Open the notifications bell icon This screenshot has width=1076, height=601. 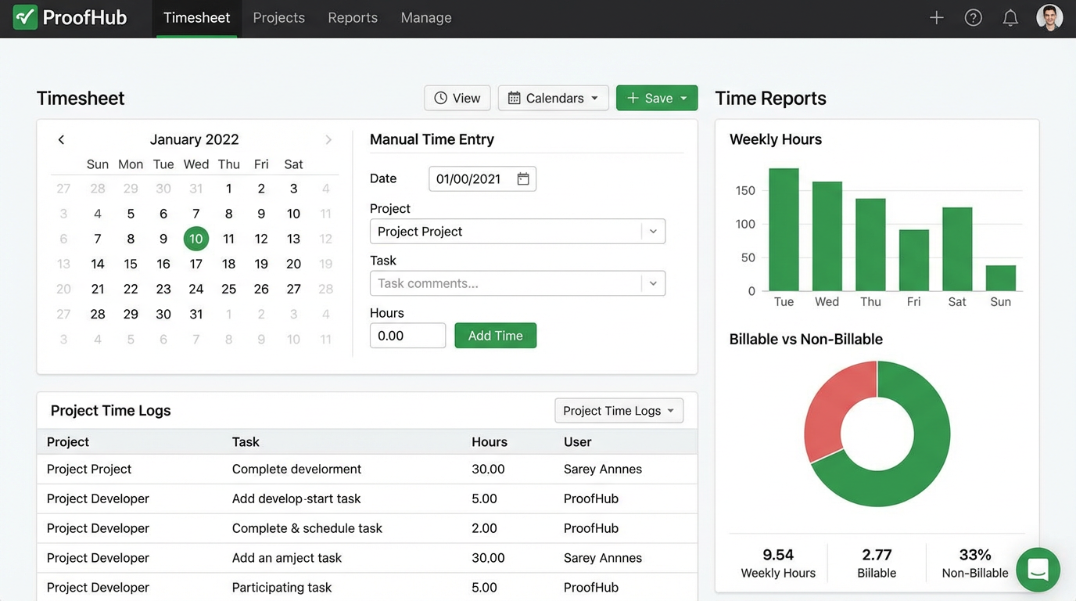[1010, 16]
